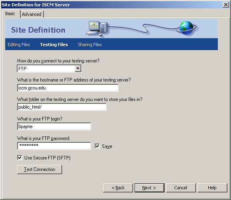Go to Editing Files step
Screen dimensions: 231x200
click(x=19, y=45)
